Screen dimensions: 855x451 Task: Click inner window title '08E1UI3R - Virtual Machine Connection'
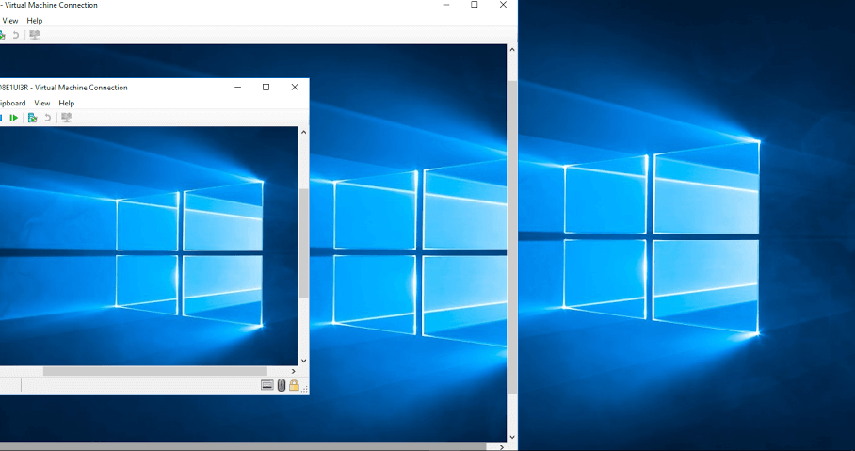click(x=63, y=88)
